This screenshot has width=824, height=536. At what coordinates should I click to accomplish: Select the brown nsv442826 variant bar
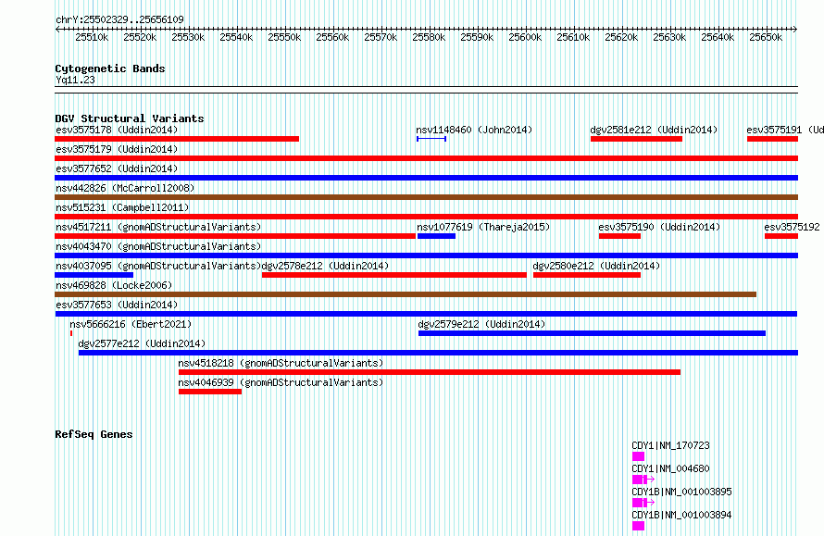click(426, 197)
